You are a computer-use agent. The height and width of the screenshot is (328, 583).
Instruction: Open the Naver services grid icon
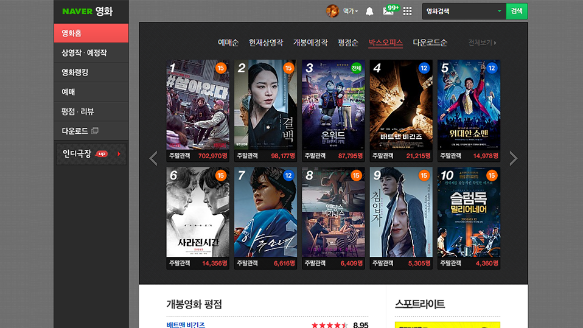coord(408,11)
